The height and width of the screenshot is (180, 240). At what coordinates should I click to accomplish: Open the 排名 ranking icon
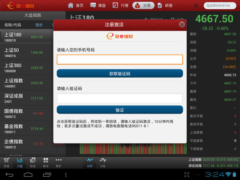pyautogui.click(x=33, y=162)
